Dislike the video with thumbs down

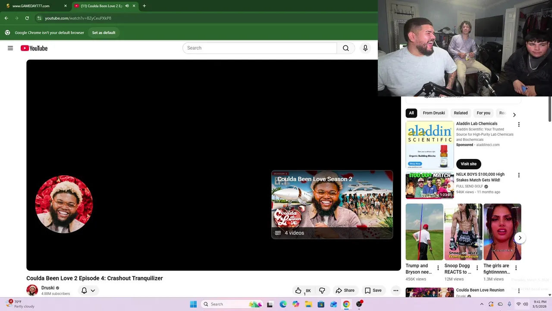pyautogui.click(x=322, y=291)
